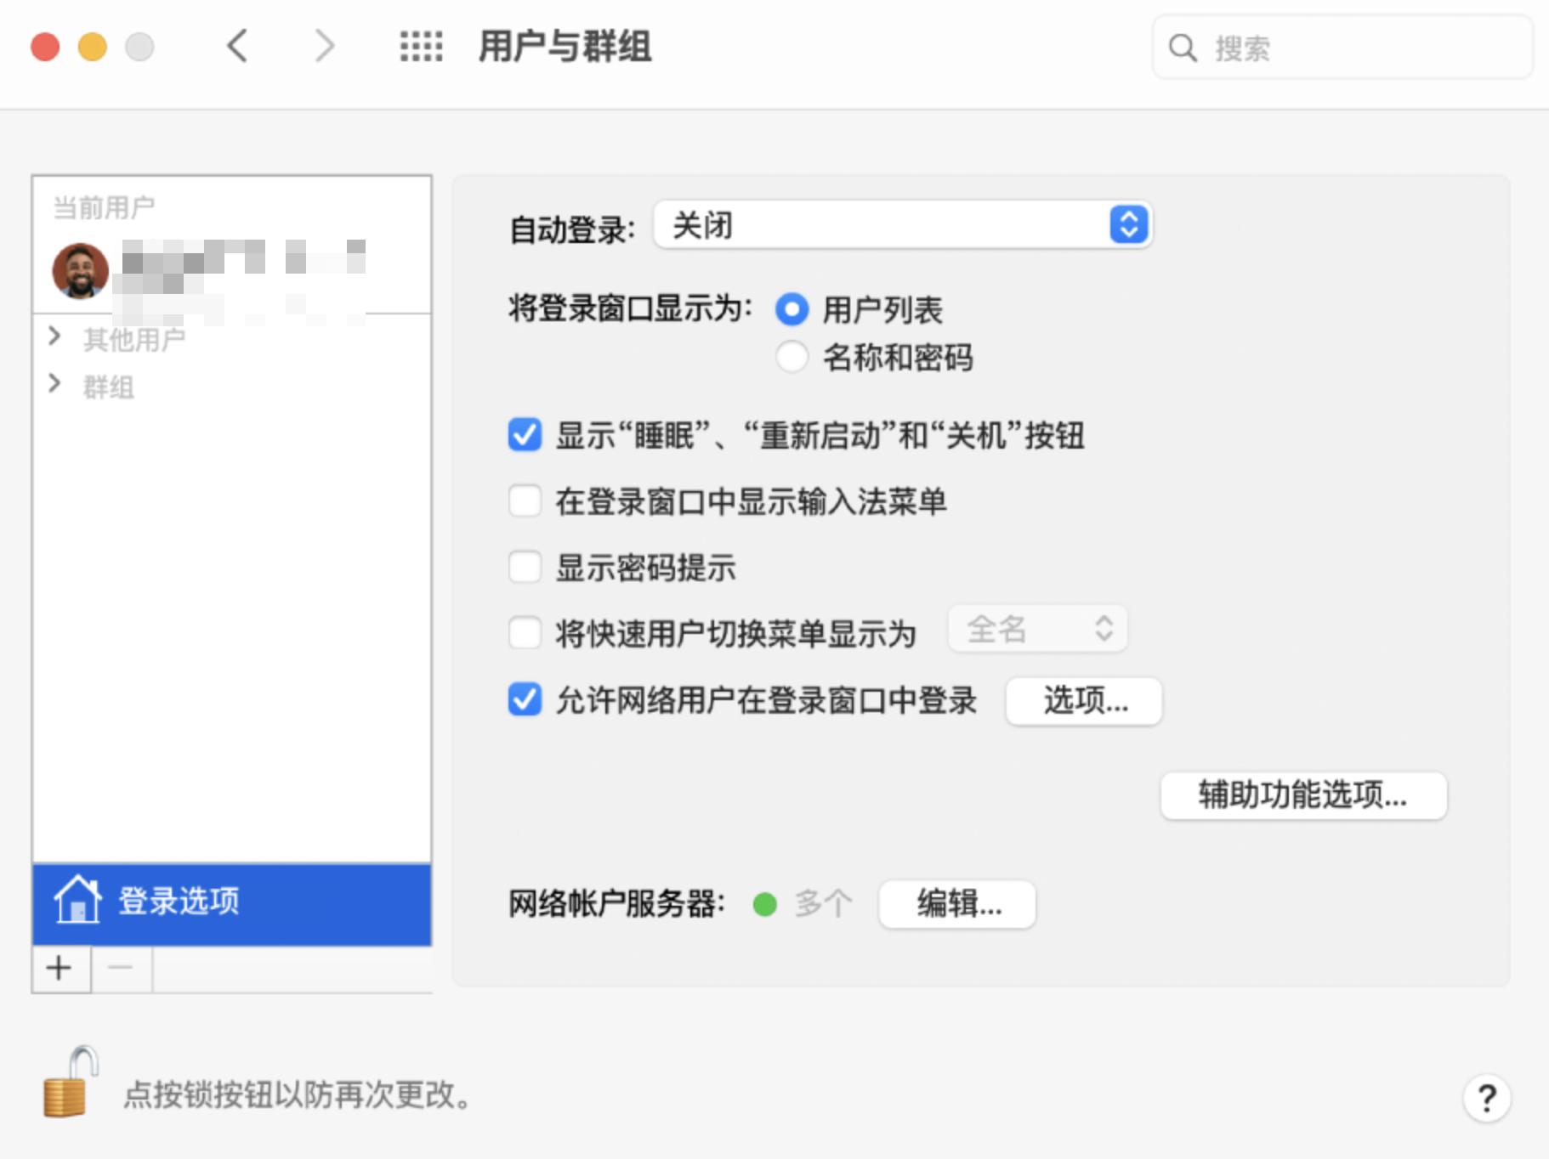Open the 全名 quick user switching dropdown
Screen dimensions: 1549x1159
pyautogui.click(x=1037, y=629)
